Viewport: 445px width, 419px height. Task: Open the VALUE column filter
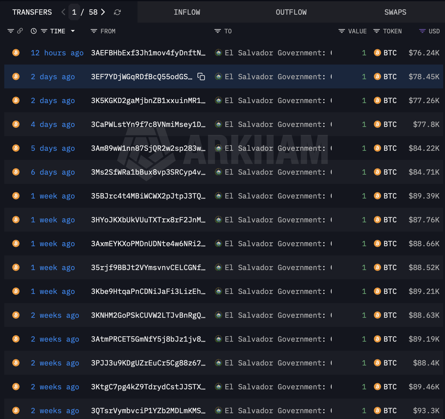point(342,31)
